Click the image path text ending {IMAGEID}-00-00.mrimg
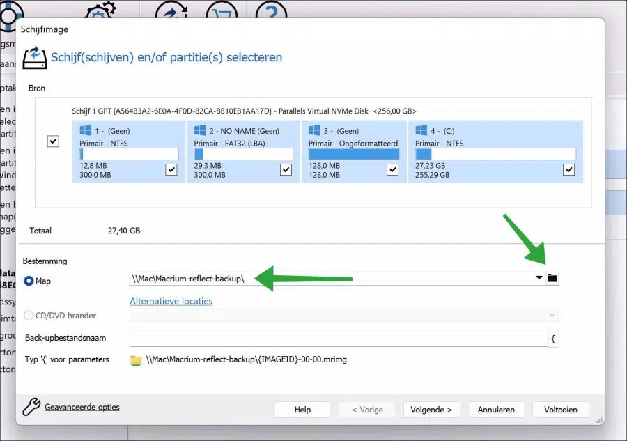 [247, 359]
